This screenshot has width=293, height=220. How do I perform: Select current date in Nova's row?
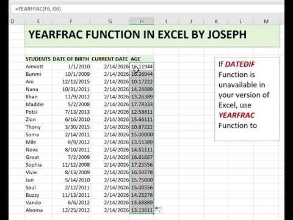pyautogui.click(x=110, y=150)
